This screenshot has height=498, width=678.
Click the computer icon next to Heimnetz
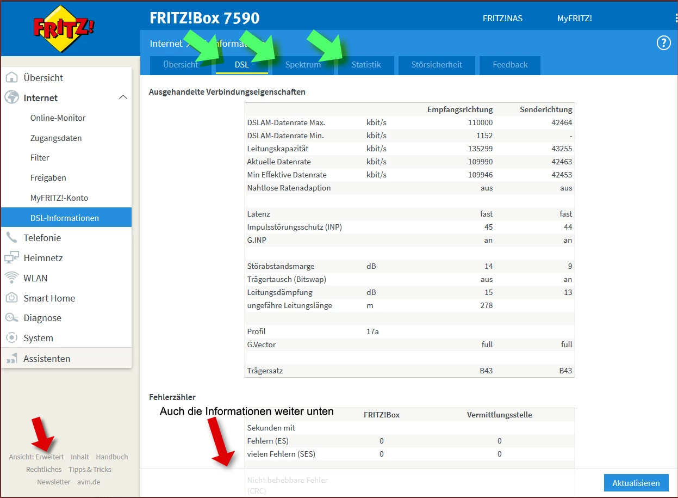(12, 258)
